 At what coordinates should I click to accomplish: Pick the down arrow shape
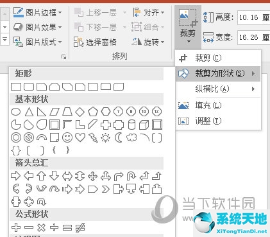coord(55,176)
